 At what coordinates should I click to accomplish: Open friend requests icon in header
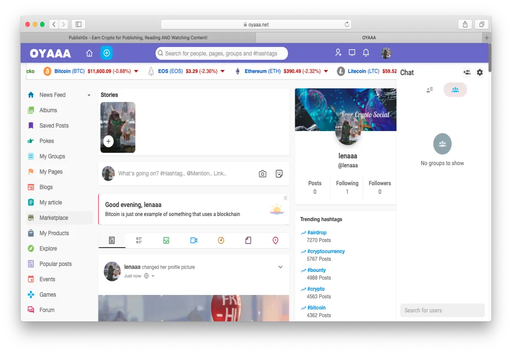pyautogui.click(x=338, y=53)
